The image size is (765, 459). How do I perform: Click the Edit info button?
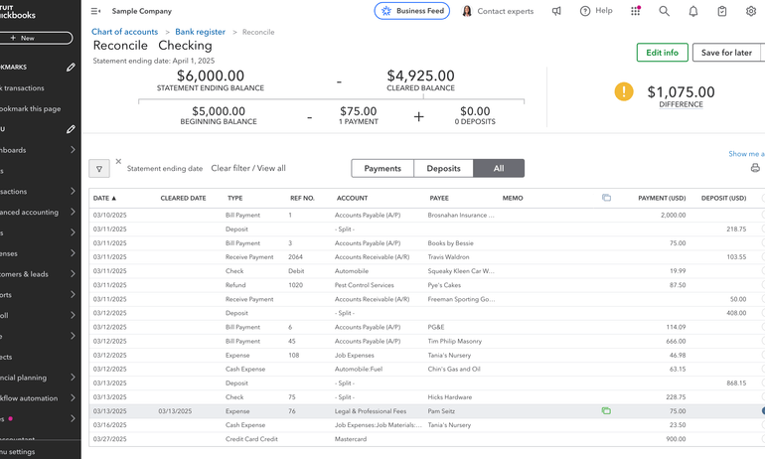[662, 53]
